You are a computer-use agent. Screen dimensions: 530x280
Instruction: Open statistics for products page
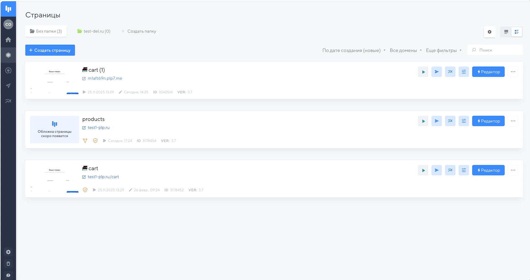click(x=450, y=121)
